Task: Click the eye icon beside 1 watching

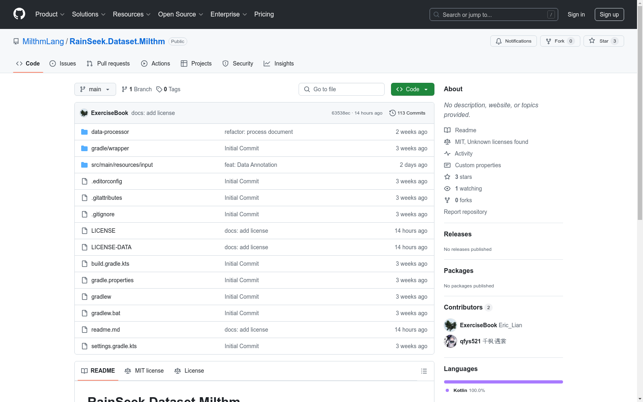Action: click(x=447, y=189)
